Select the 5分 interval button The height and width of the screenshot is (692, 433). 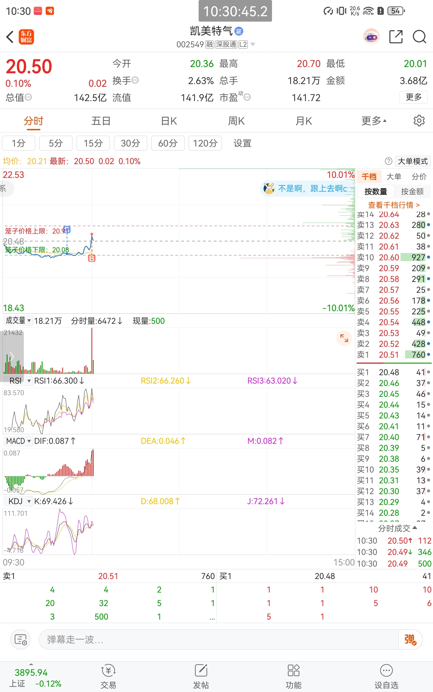pyautogui.click(x=56, y=143)
